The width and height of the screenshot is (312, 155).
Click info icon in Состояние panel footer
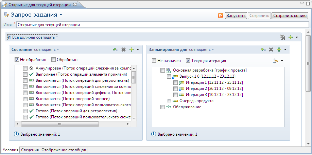tap(17, 134)
